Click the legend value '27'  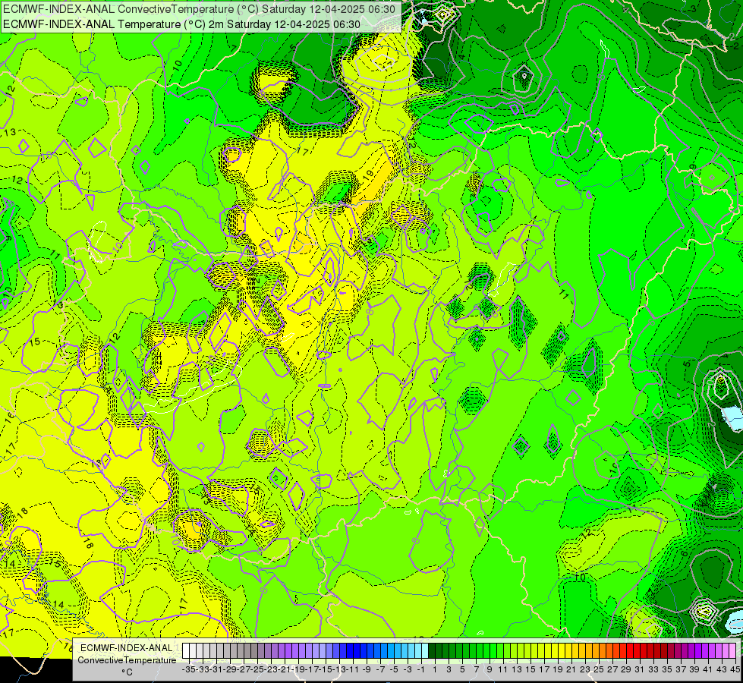click(612, 670)
